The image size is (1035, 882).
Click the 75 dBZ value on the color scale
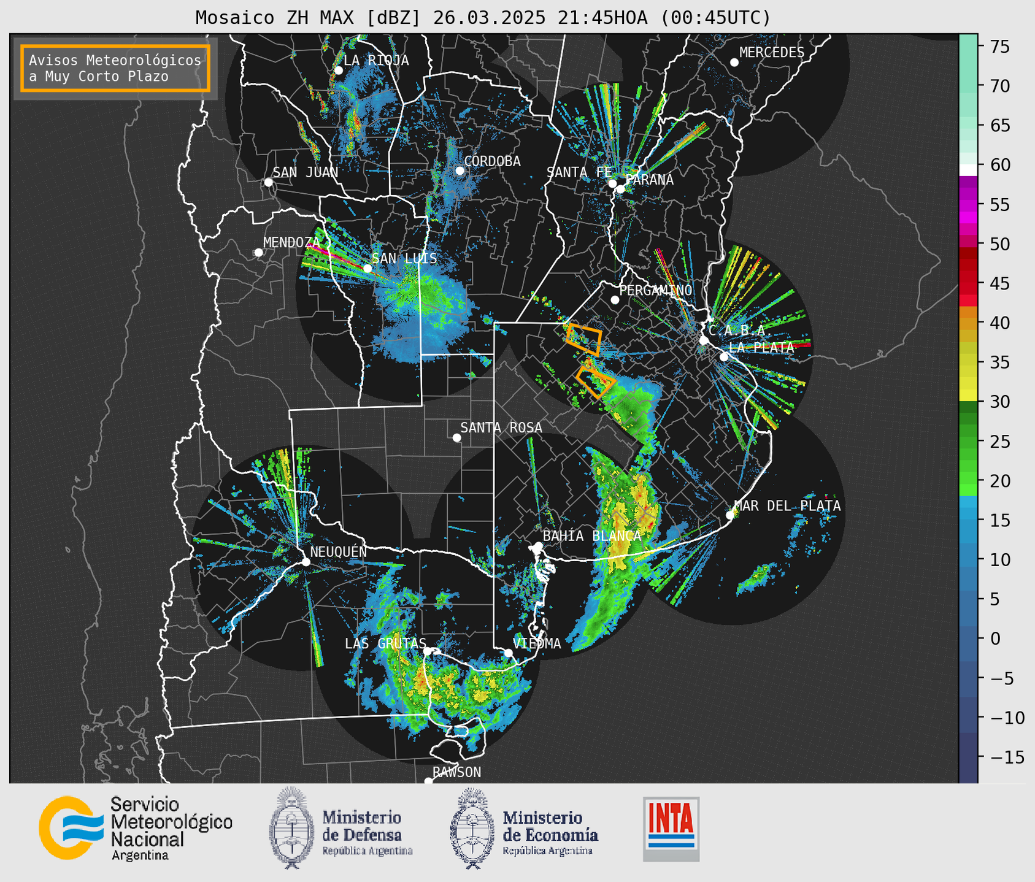[x=999, y=47]
